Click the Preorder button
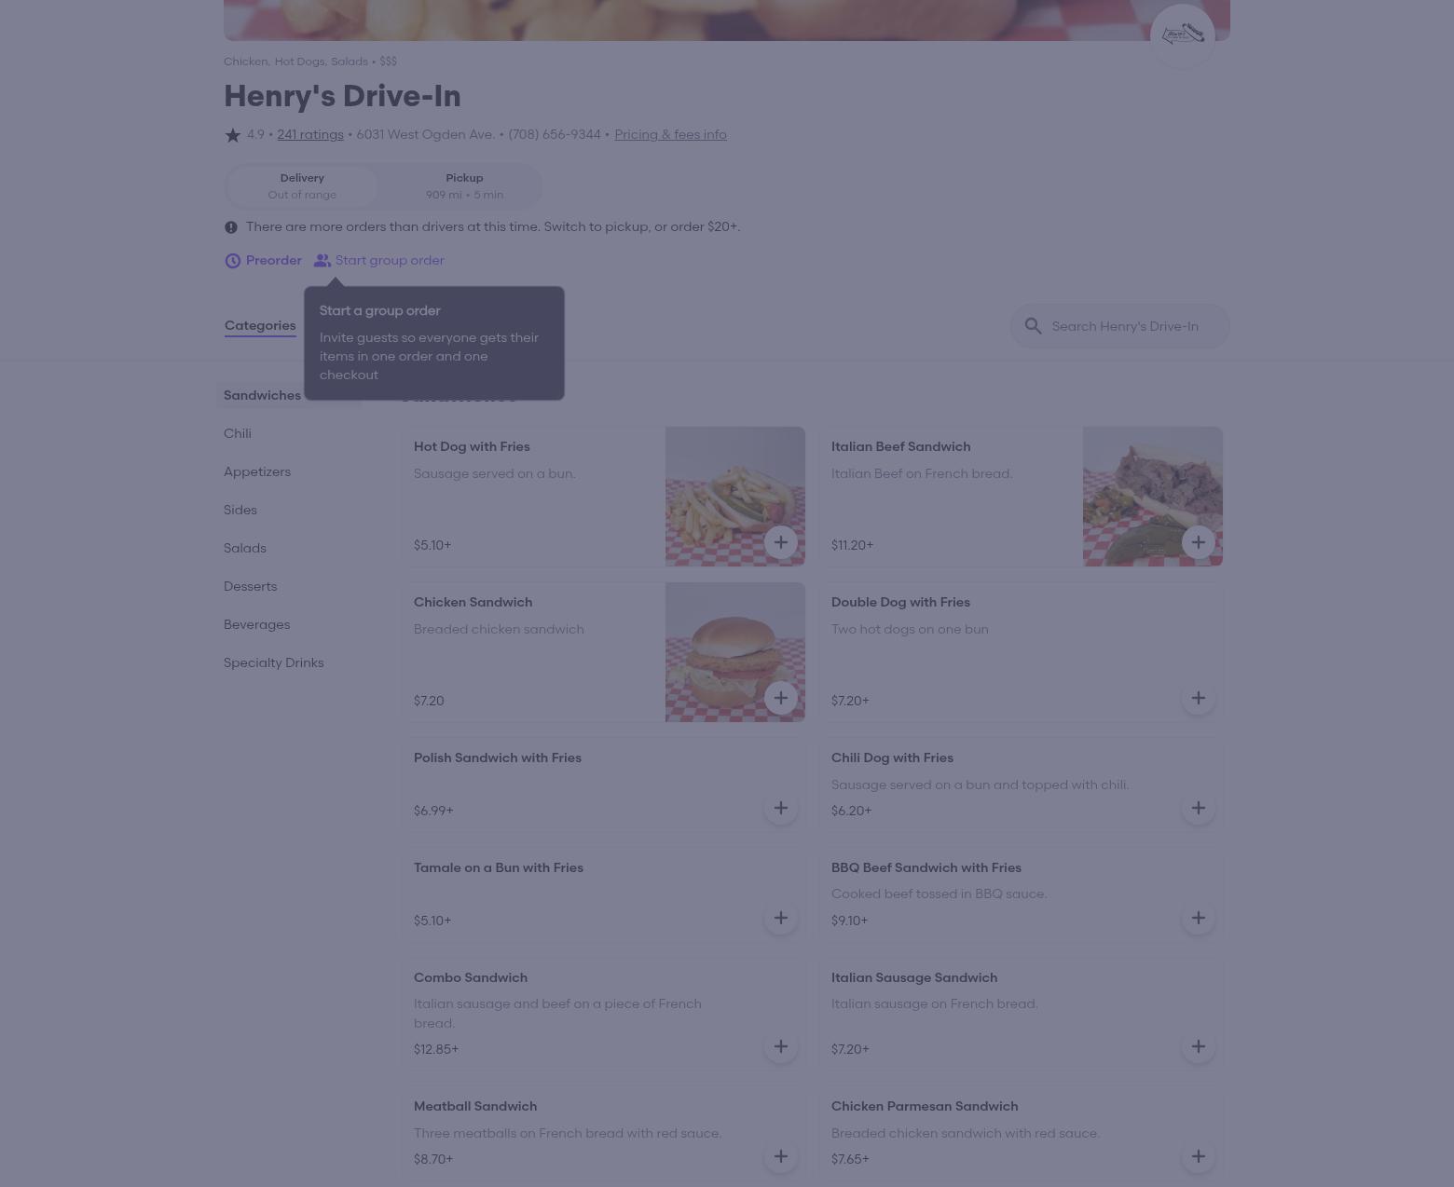Screen dimensions: 1454x1187 264,261
